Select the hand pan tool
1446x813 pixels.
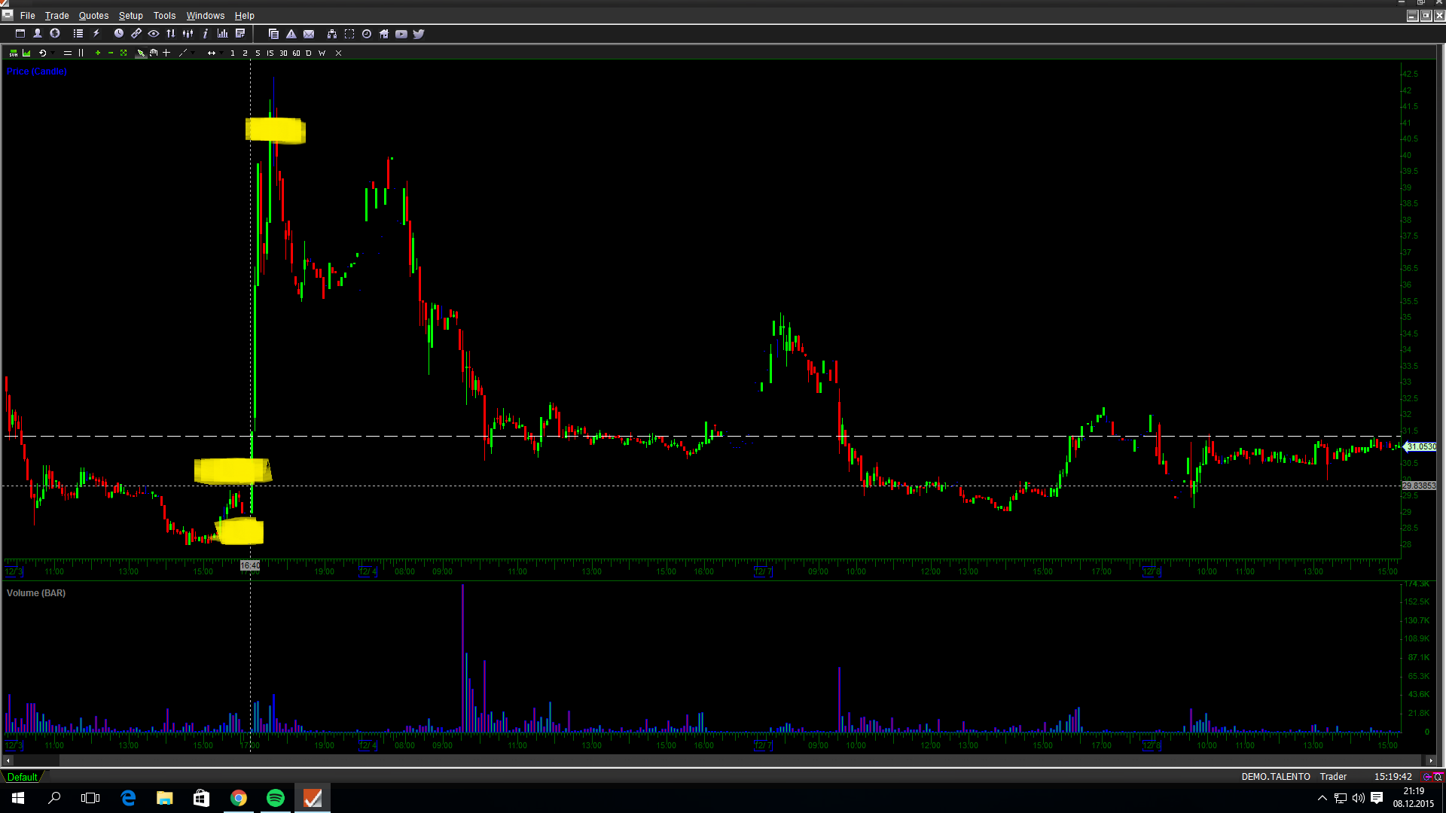(154, 53)
